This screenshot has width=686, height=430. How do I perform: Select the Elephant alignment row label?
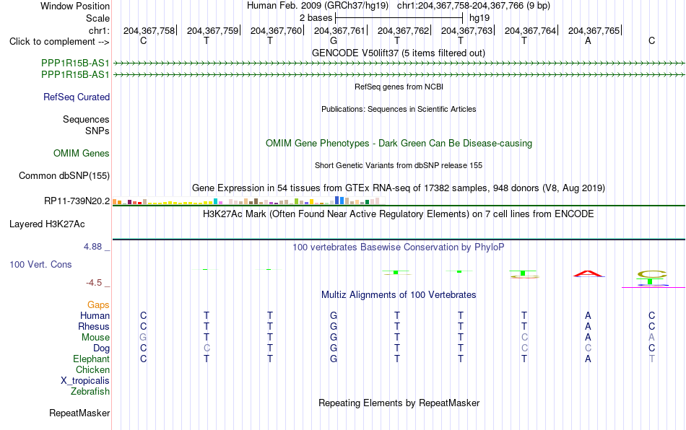click(x=92, y=359)
